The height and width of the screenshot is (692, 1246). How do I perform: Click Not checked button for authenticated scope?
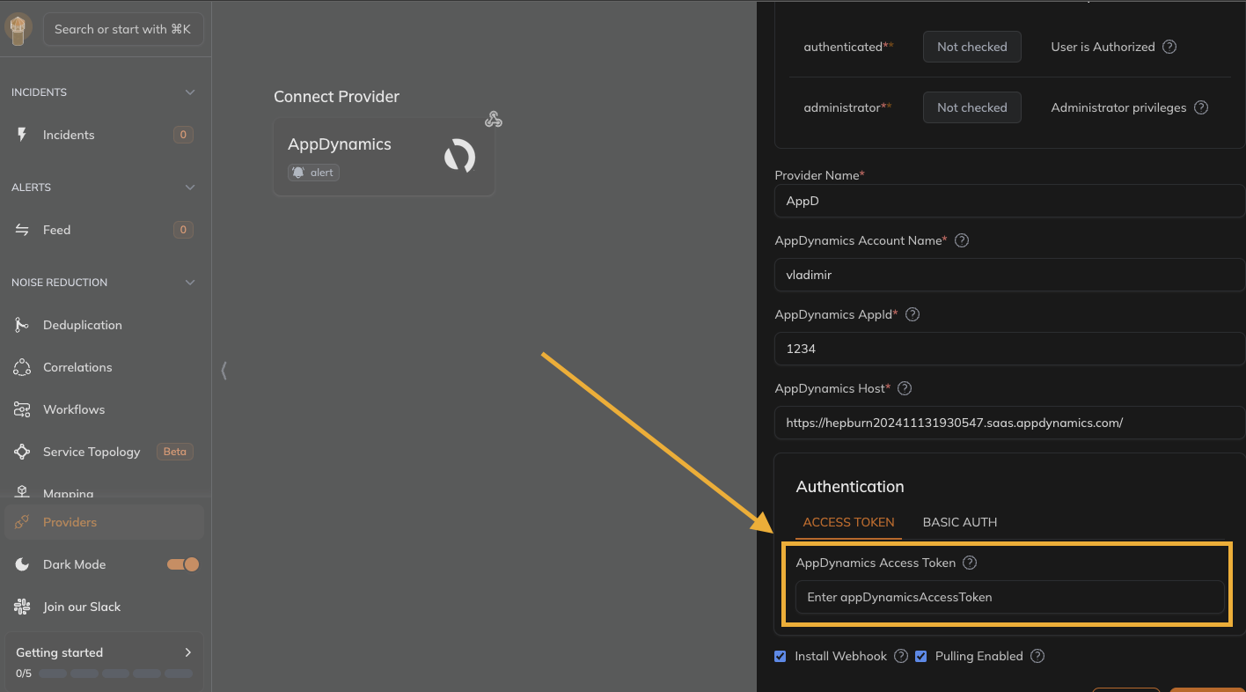(971, 47)
